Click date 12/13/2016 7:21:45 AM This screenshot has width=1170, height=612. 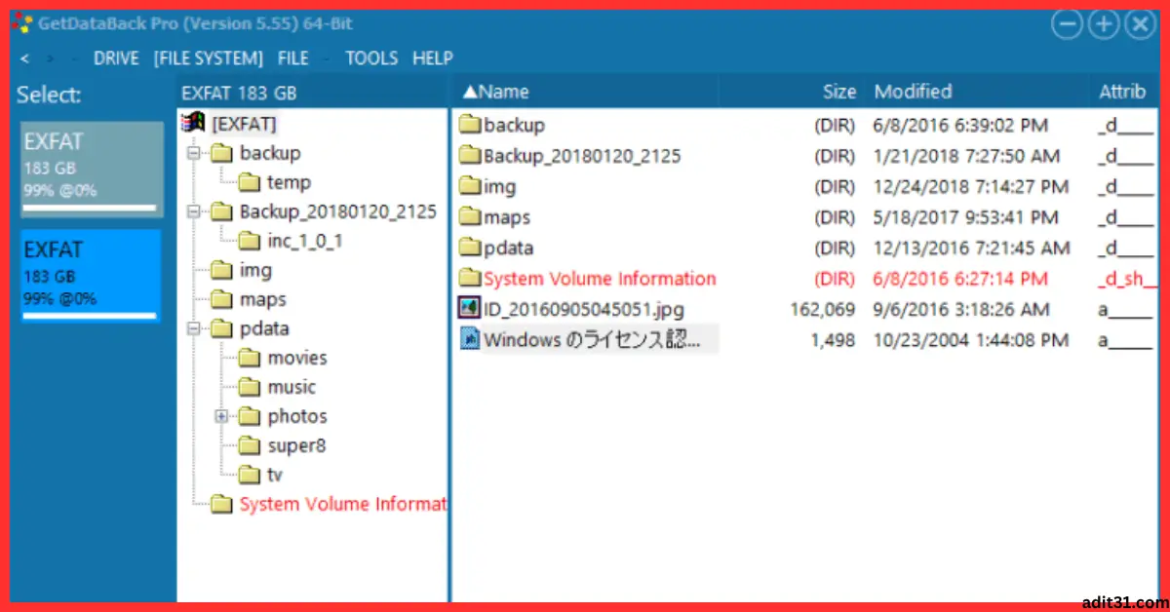(x=972, y=248)
